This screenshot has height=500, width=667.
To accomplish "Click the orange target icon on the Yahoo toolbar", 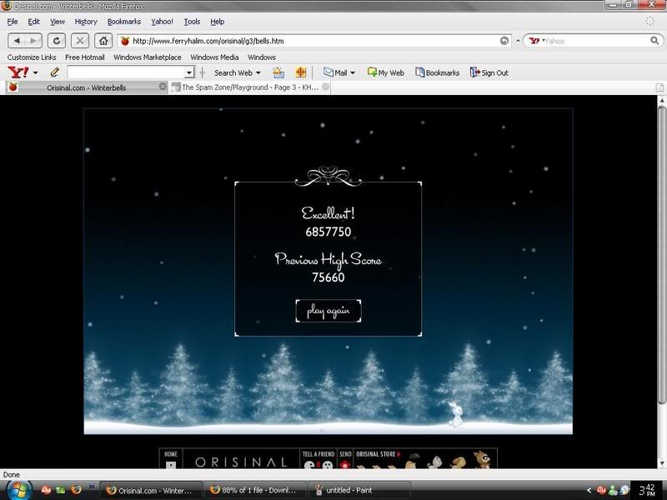I will pyautogui.click(x=301, y=72).
